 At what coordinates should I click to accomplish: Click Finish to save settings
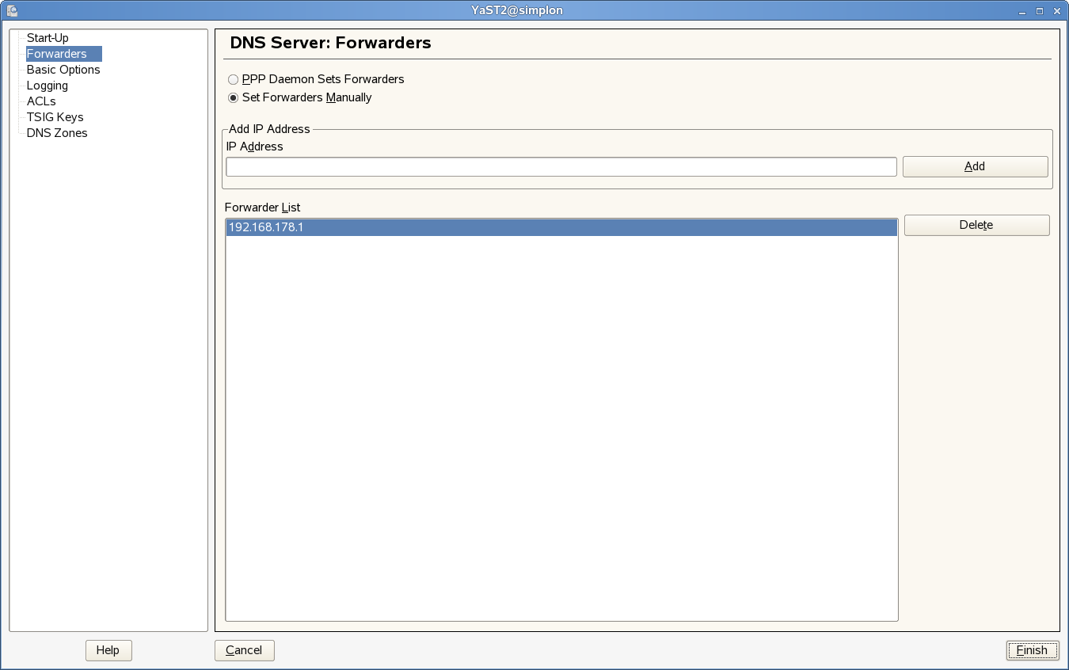[1032, 650]
